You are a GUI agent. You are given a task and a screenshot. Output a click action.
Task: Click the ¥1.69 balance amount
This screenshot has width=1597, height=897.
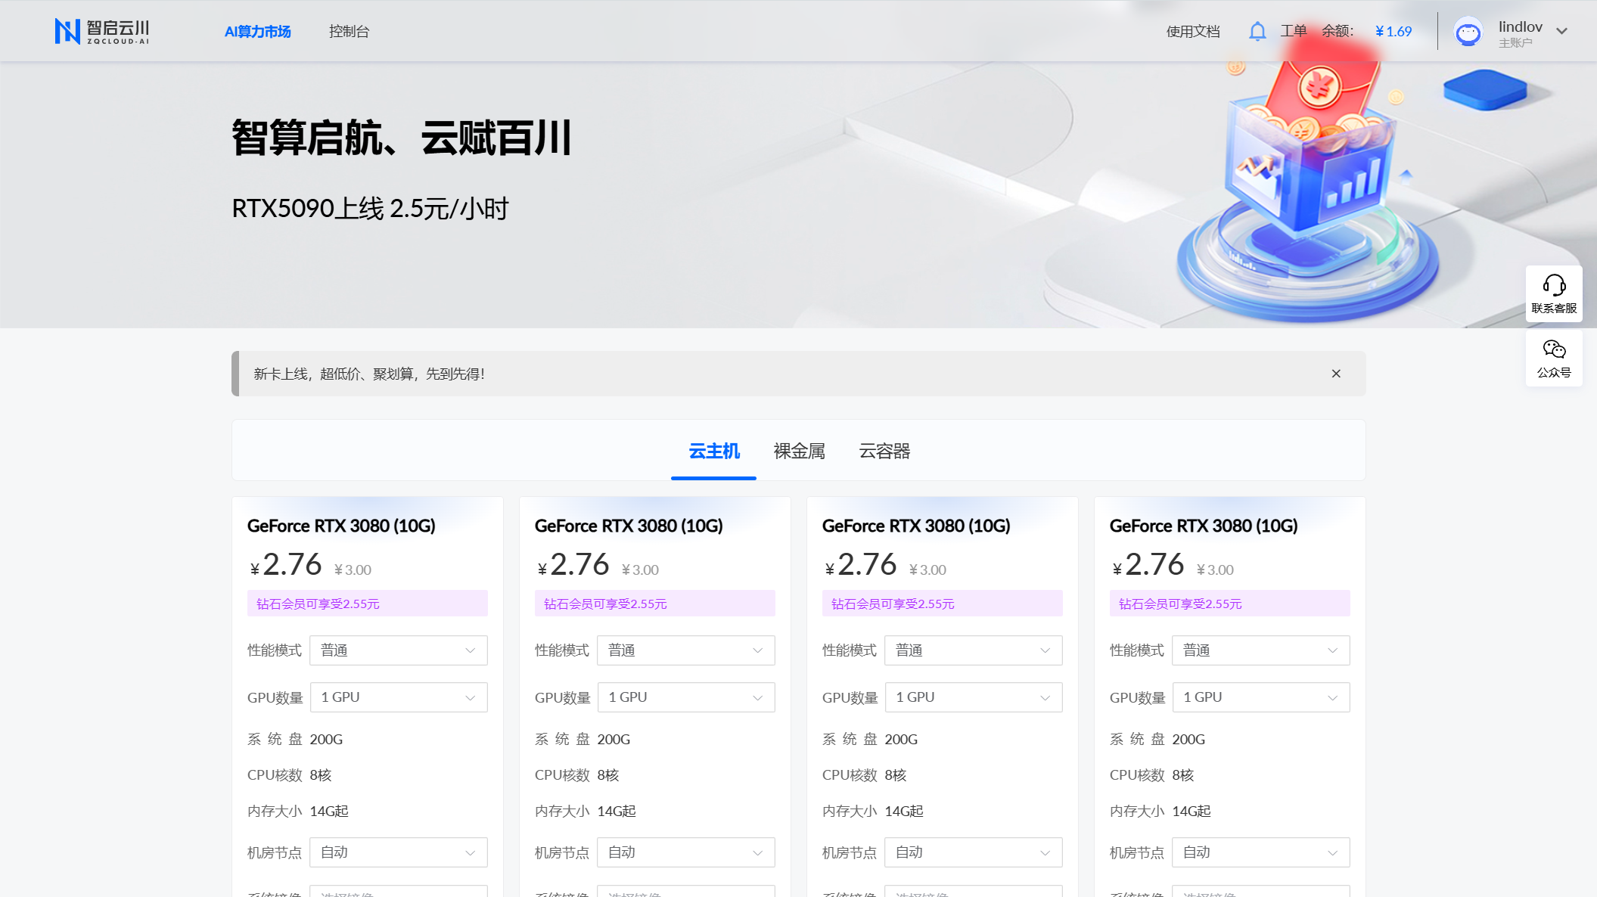(1393, 32)
